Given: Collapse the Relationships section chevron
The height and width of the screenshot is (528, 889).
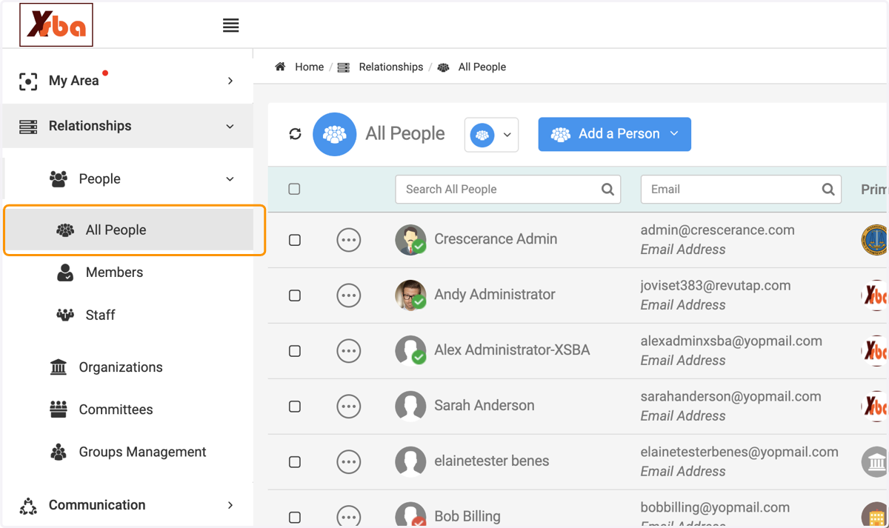Looking at the screenshot, I should [x=230, y=127].
